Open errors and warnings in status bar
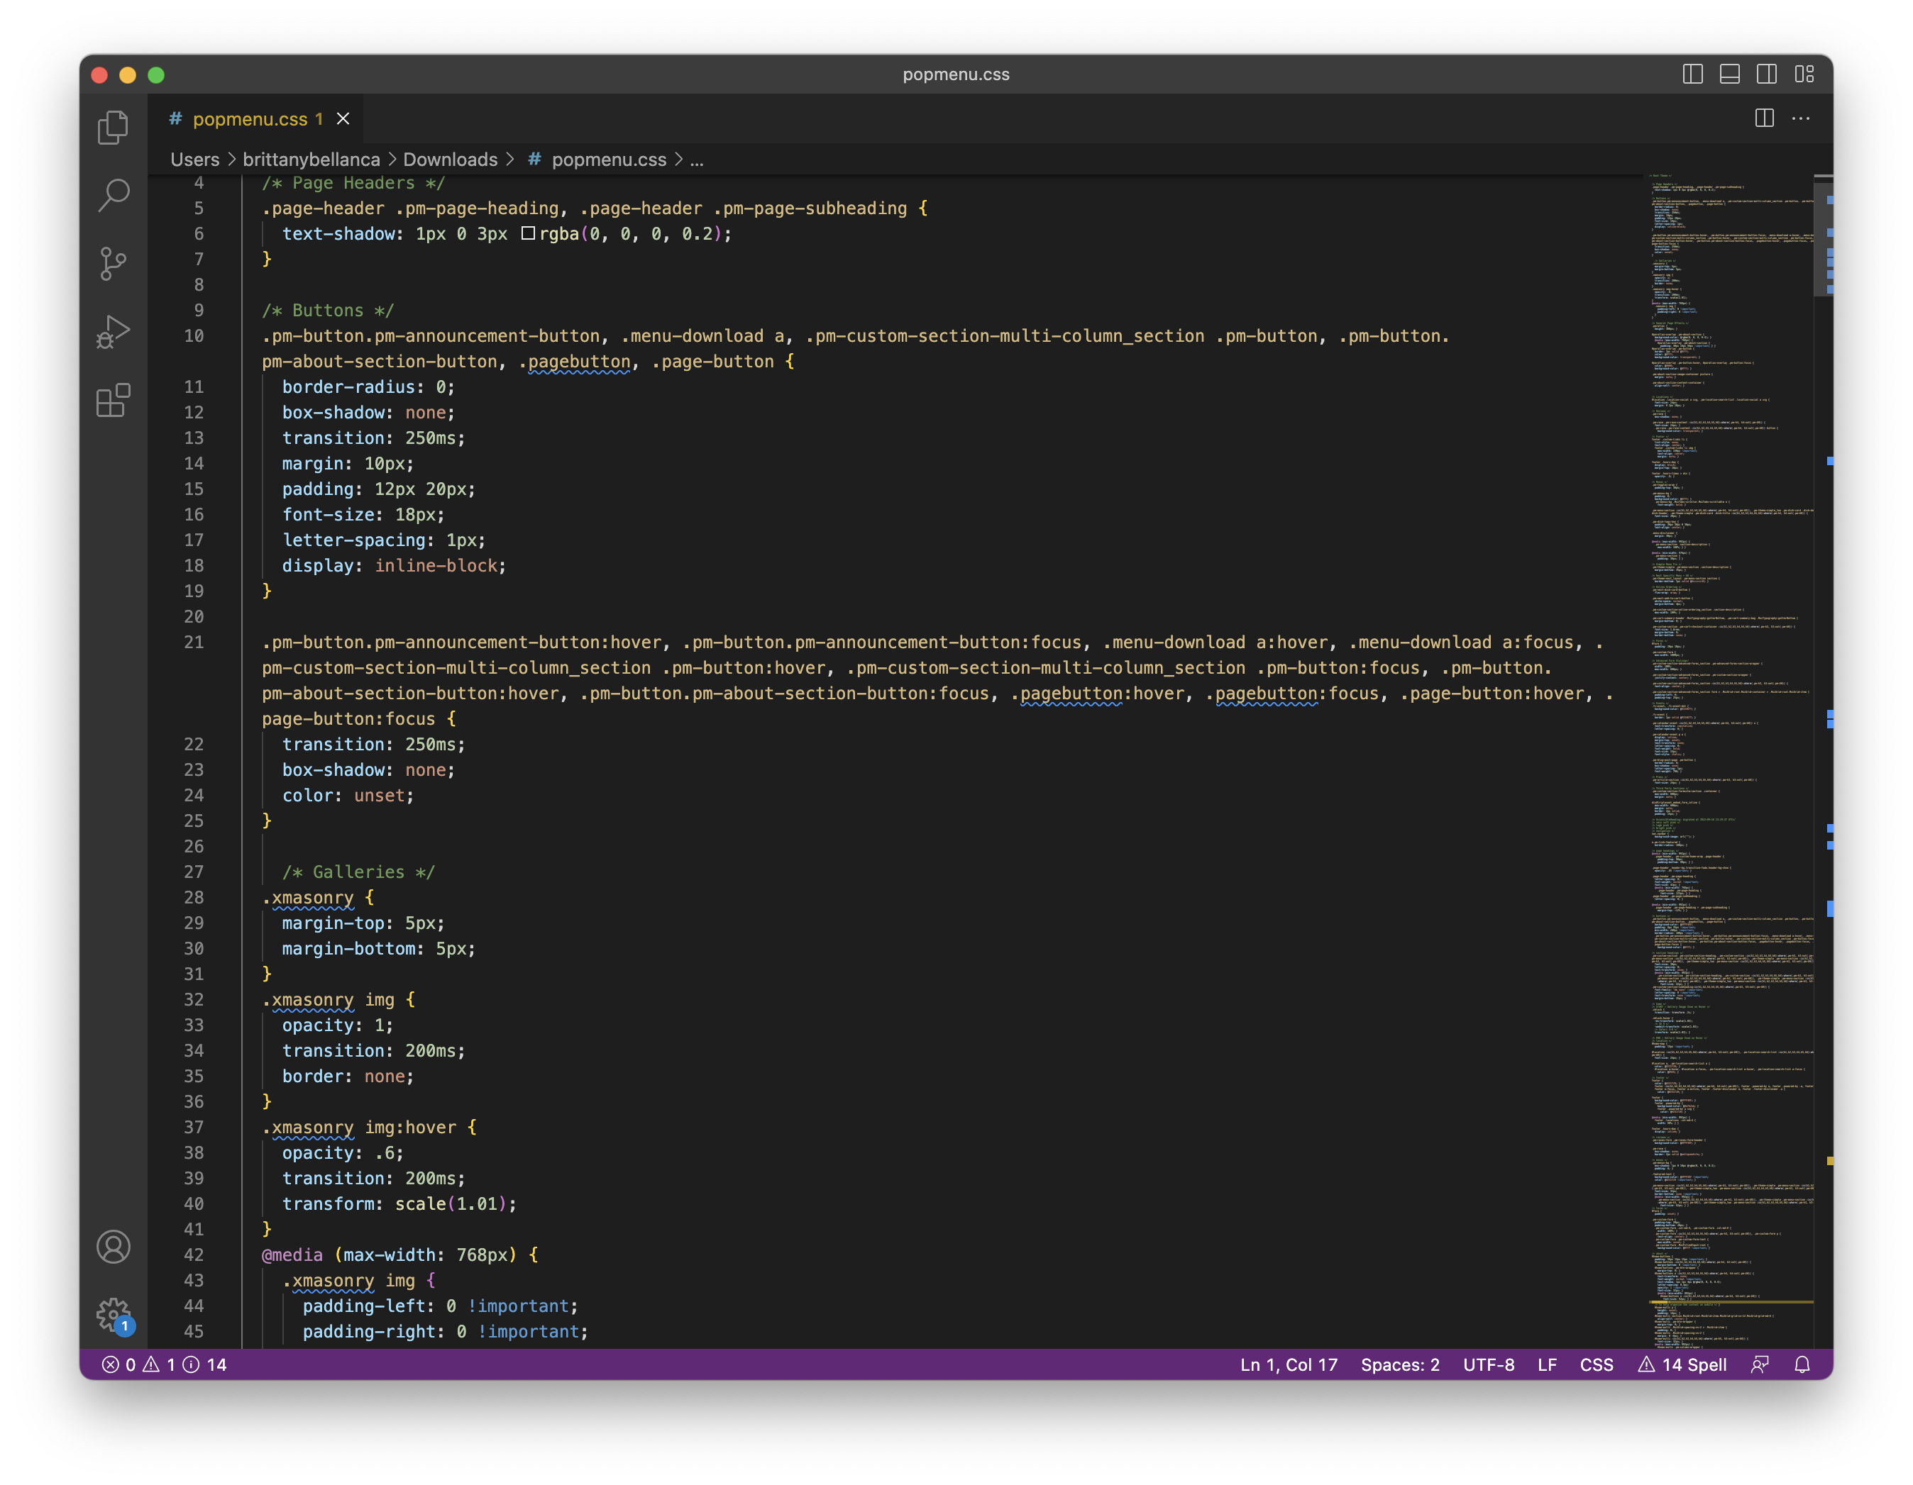This screenshot has height=1485, width=1913. (164, 1364)
